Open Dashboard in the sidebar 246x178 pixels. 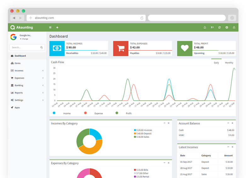tap(27, 56)
